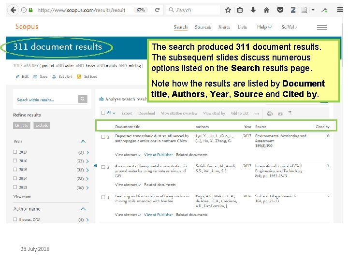Open the bookmarks list icon

[x=240, y=10]
